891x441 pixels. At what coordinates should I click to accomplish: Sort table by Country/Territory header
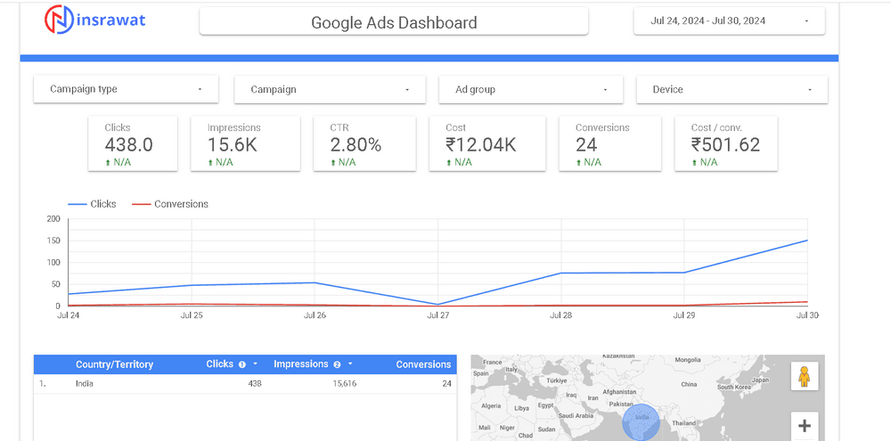(114, 364)
